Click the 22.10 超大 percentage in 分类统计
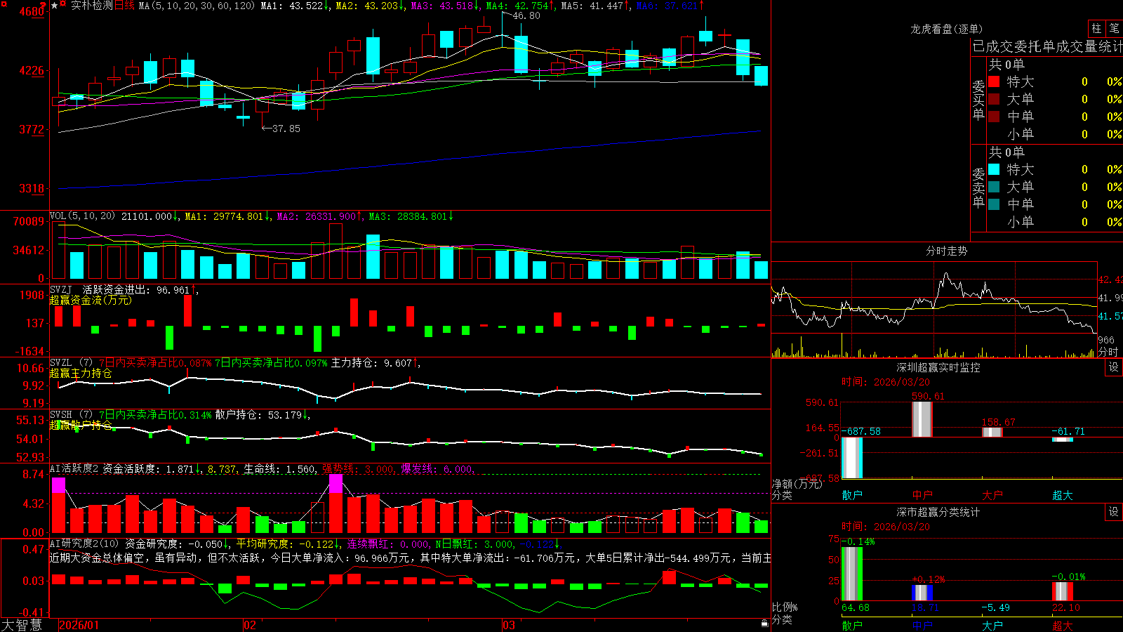 pyautogui.click(x=1066, y=607)
